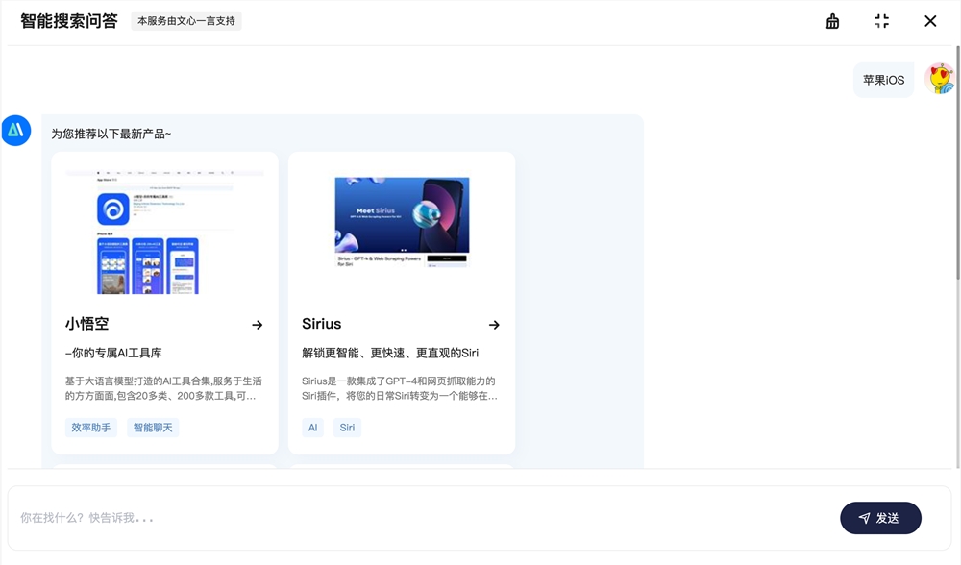Select the 效率助手 tag

[89, 427]
